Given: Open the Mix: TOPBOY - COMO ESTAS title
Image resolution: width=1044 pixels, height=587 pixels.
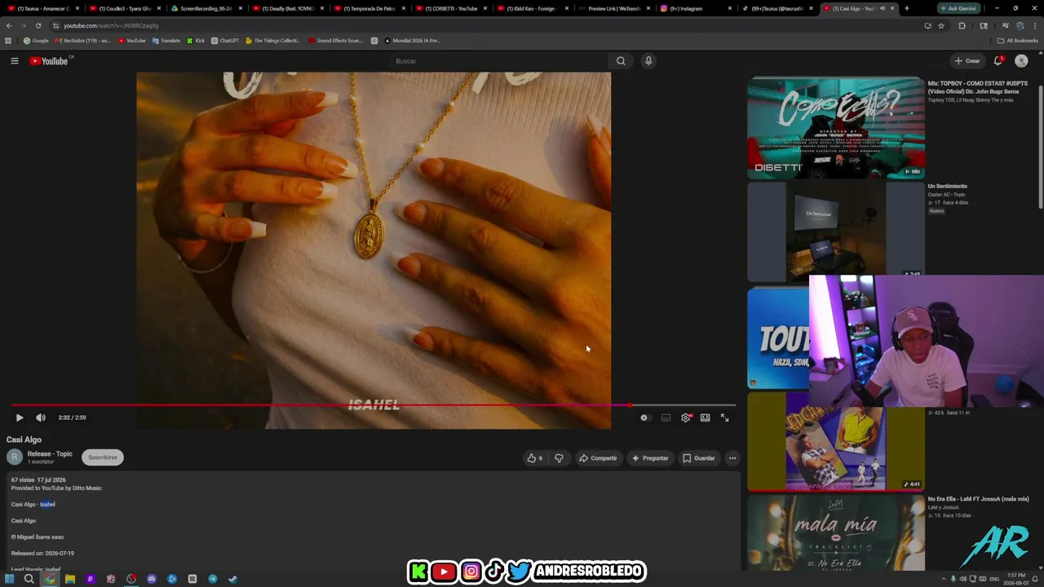Looking at the screenshot, I should tap(977, 87).
